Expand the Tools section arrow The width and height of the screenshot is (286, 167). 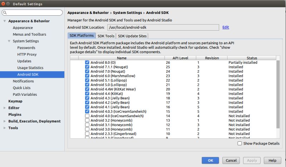click(5, 128)
